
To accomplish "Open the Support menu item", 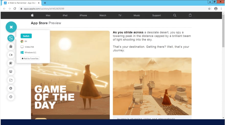I will point(156,15).
